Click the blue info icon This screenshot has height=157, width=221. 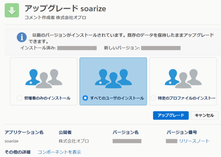coord(22,38)
